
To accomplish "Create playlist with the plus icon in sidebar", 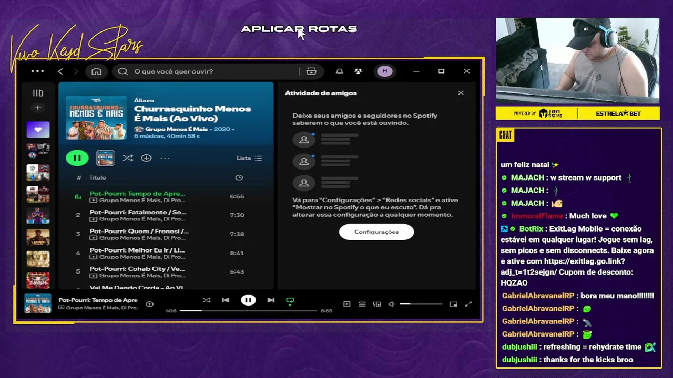I will pyautogui.click(x=38, y=108).
